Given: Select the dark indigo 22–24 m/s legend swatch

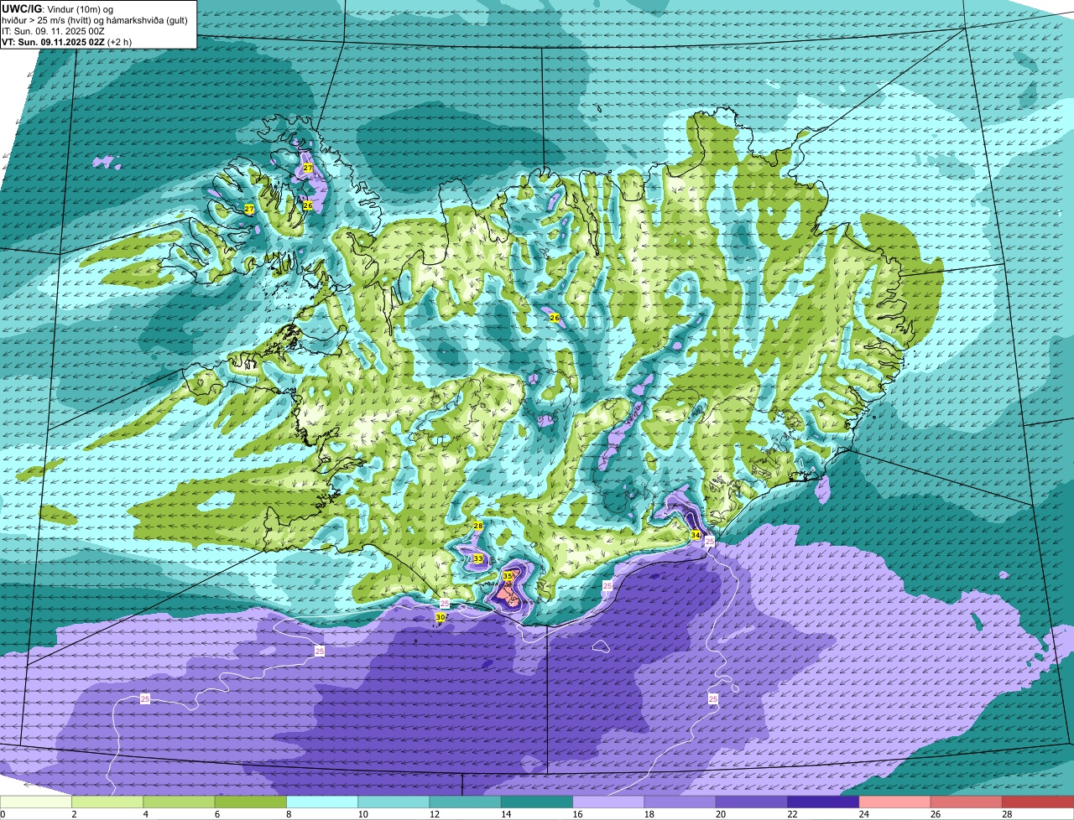Looking at the screenshot, I should click(823, 802).
